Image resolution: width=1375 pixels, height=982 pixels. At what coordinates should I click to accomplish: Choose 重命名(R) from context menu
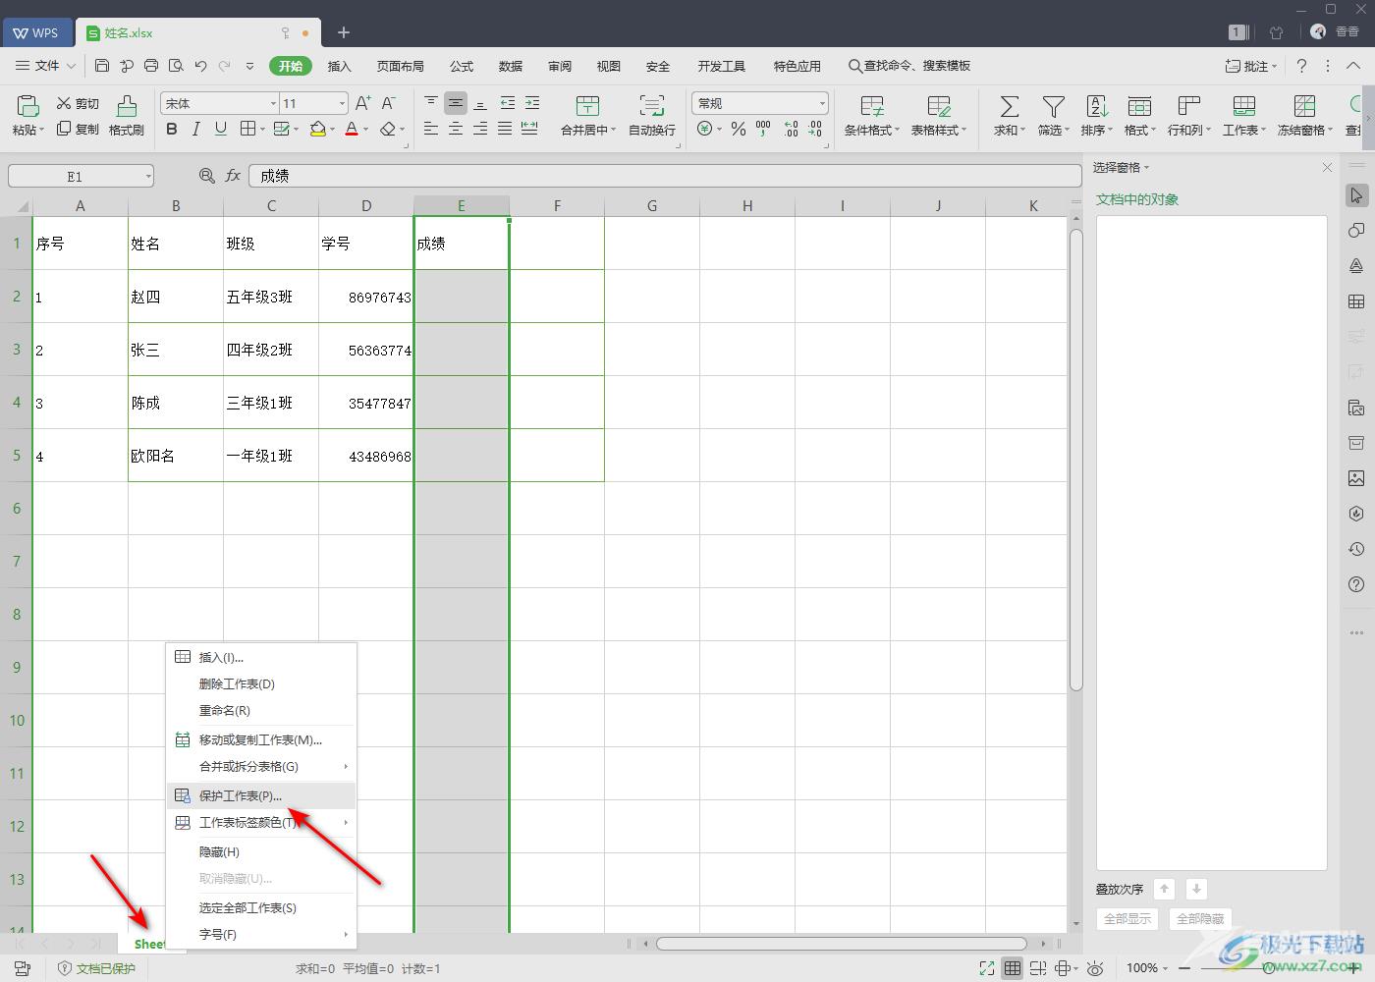[261, 710]
